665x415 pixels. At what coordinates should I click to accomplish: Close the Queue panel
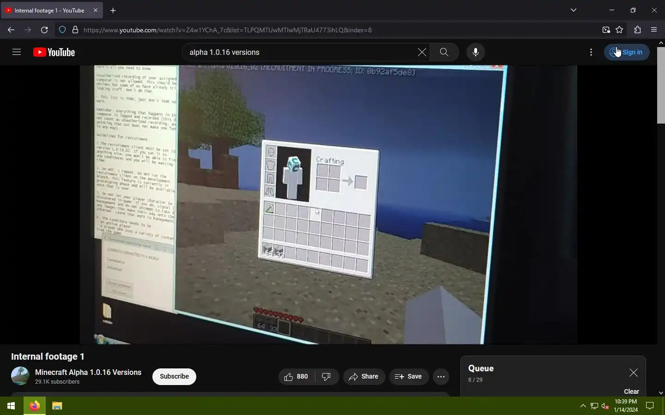coord(634,373)
